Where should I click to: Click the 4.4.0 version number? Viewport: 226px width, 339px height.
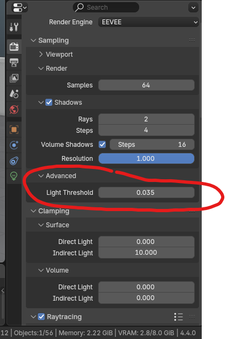(188, 333)
